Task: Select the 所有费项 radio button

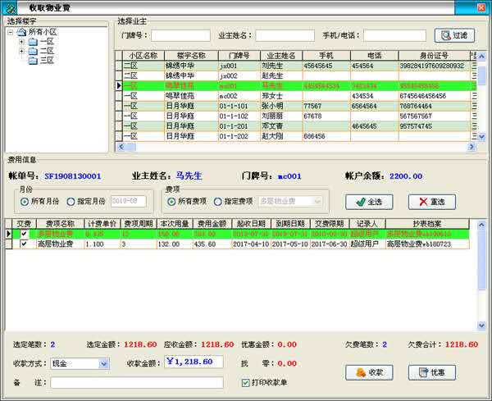Action: [171, 202]
